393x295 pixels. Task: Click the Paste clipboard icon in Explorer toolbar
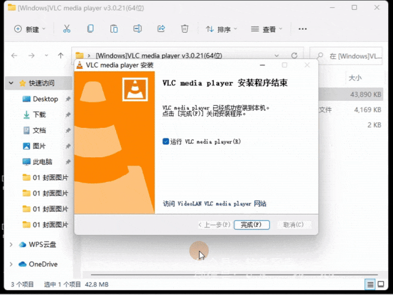[114, 29]
